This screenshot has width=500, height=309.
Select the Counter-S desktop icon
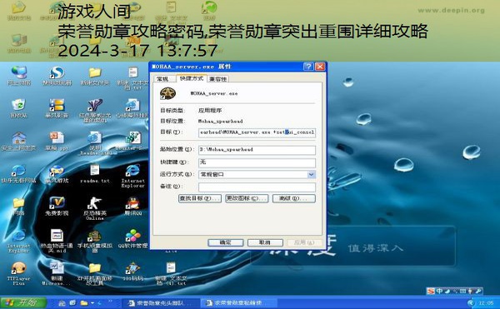pos(133,141)
